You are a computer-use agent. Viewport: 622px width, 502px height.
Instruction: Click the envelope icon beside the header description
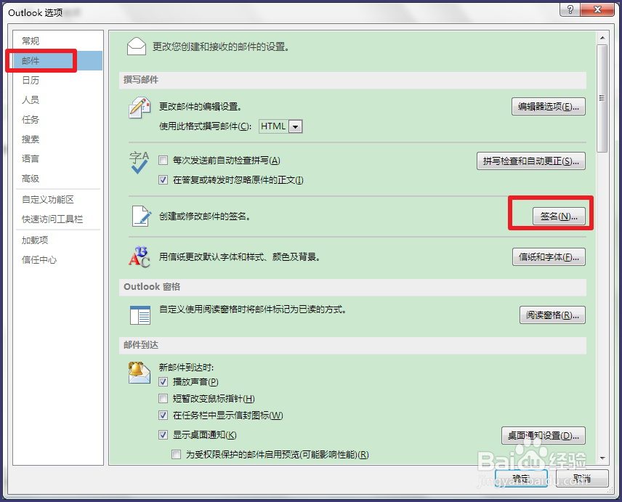coord(137,46)
